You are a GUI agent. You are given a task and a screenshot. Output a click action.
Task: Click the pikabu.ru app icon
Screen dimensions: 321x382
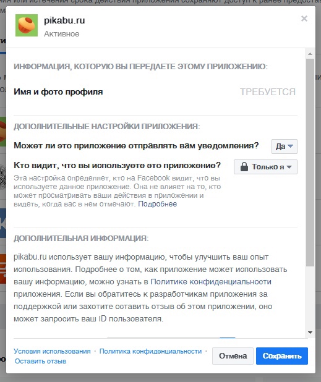point(27,25)
